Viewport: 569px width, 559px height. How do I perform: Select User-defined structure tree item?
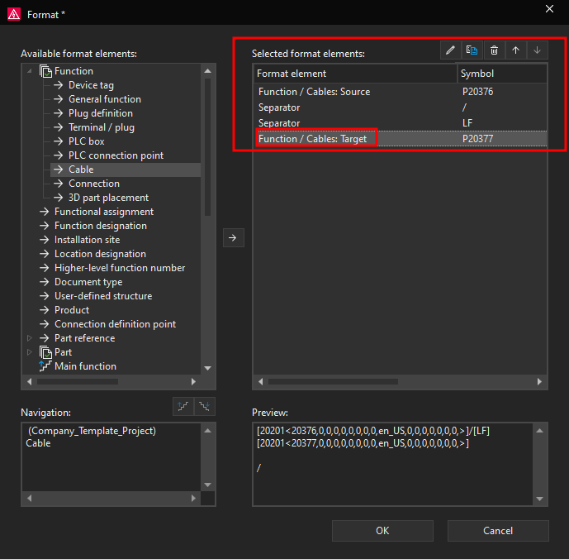tap(103, 296)
